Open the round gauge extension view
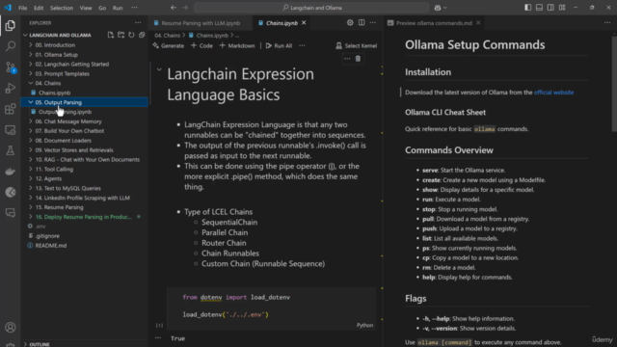617x347 pixels. point(11,192)
